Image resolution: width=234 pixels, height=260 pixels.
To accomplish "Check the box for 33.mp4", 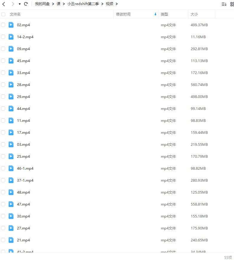I will [x=3, y=73].
